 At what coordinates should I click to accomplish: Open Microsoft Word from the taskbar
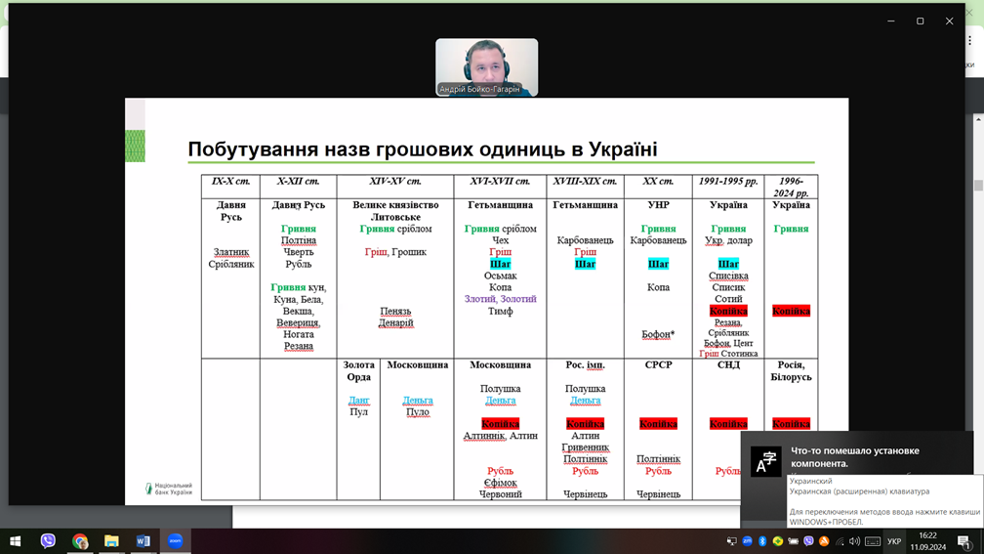[x=143, y=541]
